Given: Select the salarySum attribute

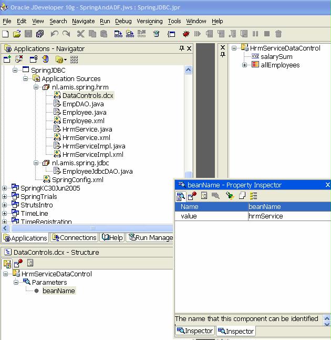Looking at the screenshot, I should tap(276, 57).
